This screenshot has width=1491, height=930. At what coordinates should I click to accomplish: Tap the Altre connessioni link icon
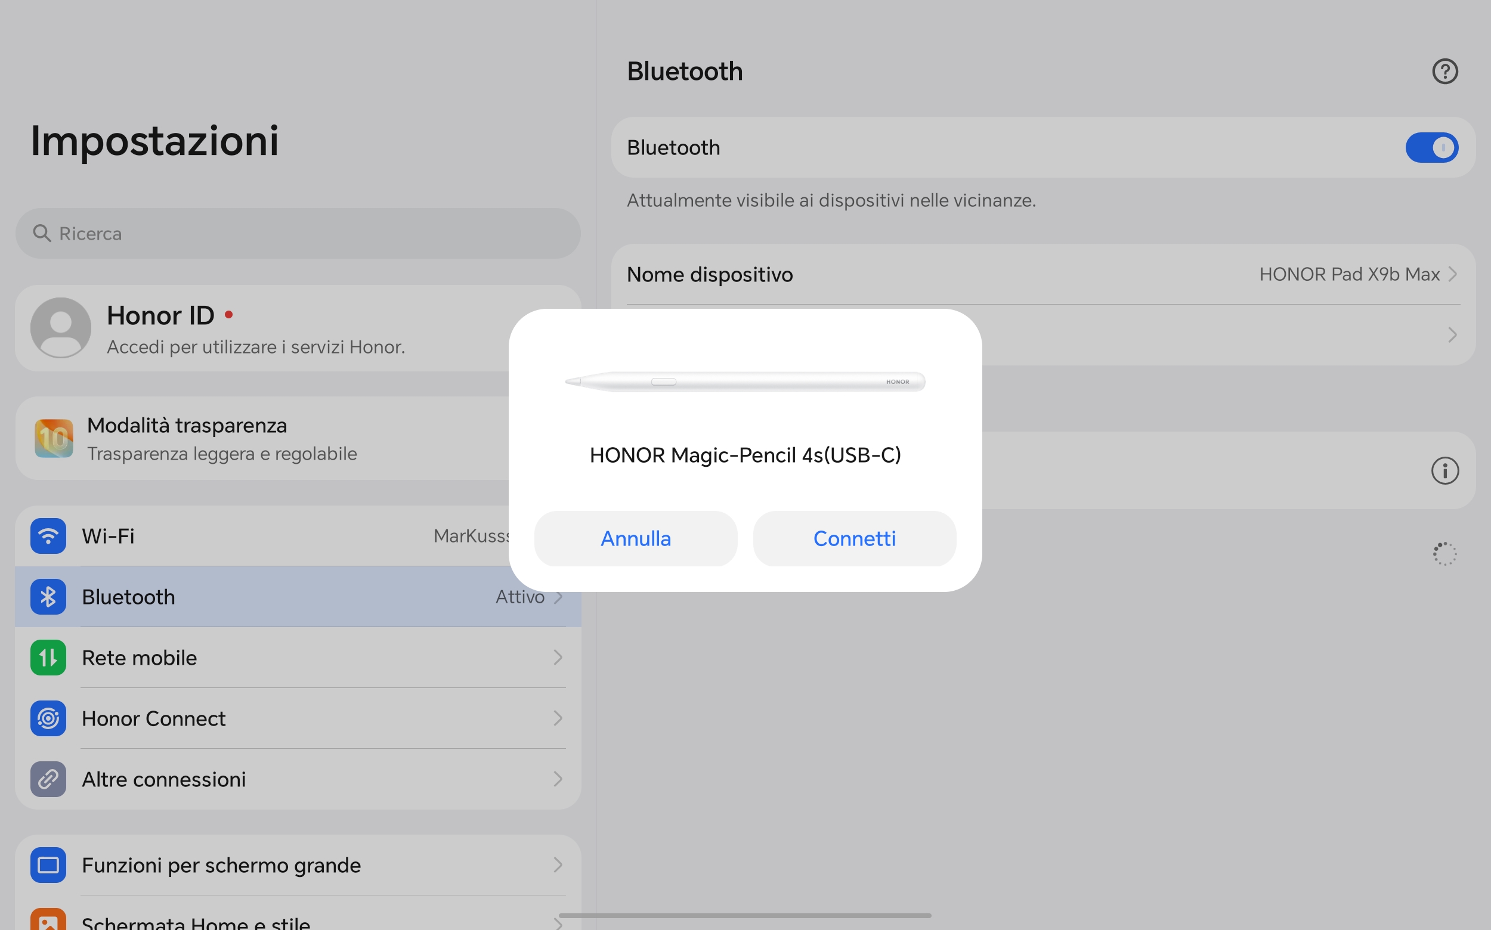tap(48, 780)
